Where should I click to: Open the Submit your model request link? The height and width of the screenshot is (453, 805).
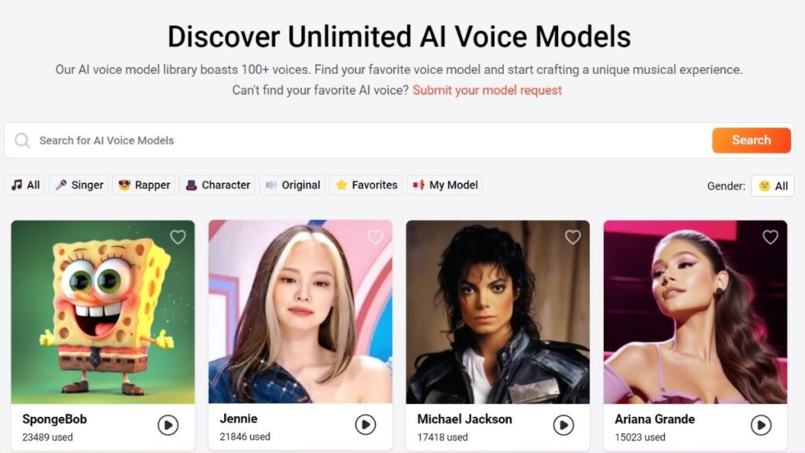click(487, 90)
